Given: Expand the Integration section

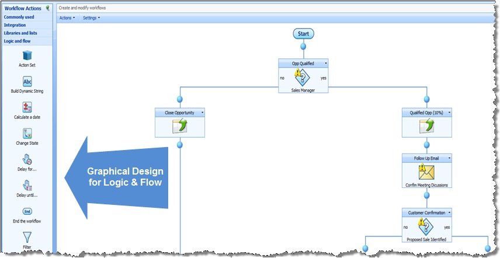Looking at the screenshot, I should (27, 25).
